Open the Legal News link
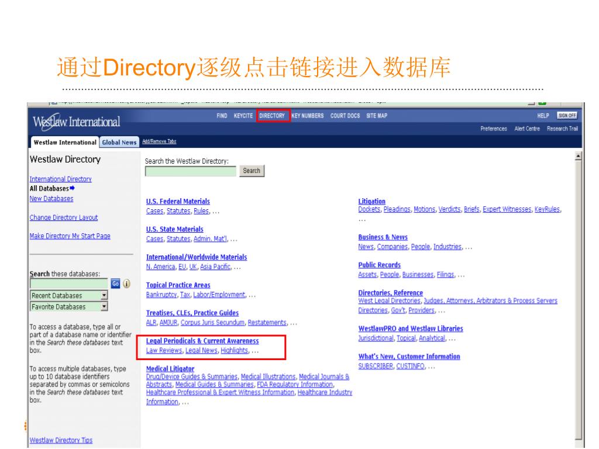The height and width of the screenshot is (449, 599). (201, 351)
